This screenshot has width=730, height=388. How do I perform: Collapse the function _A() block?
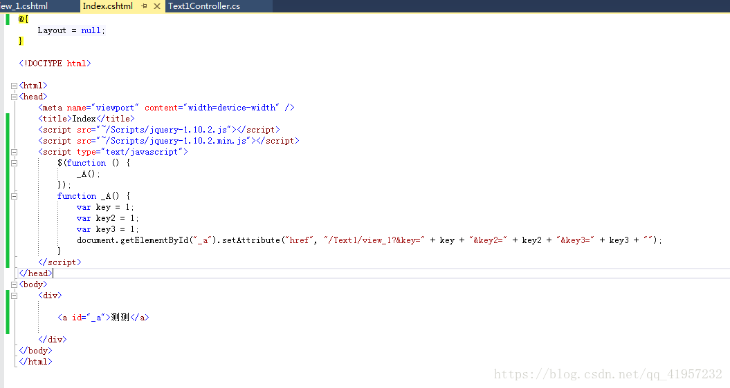pos(14,197)
